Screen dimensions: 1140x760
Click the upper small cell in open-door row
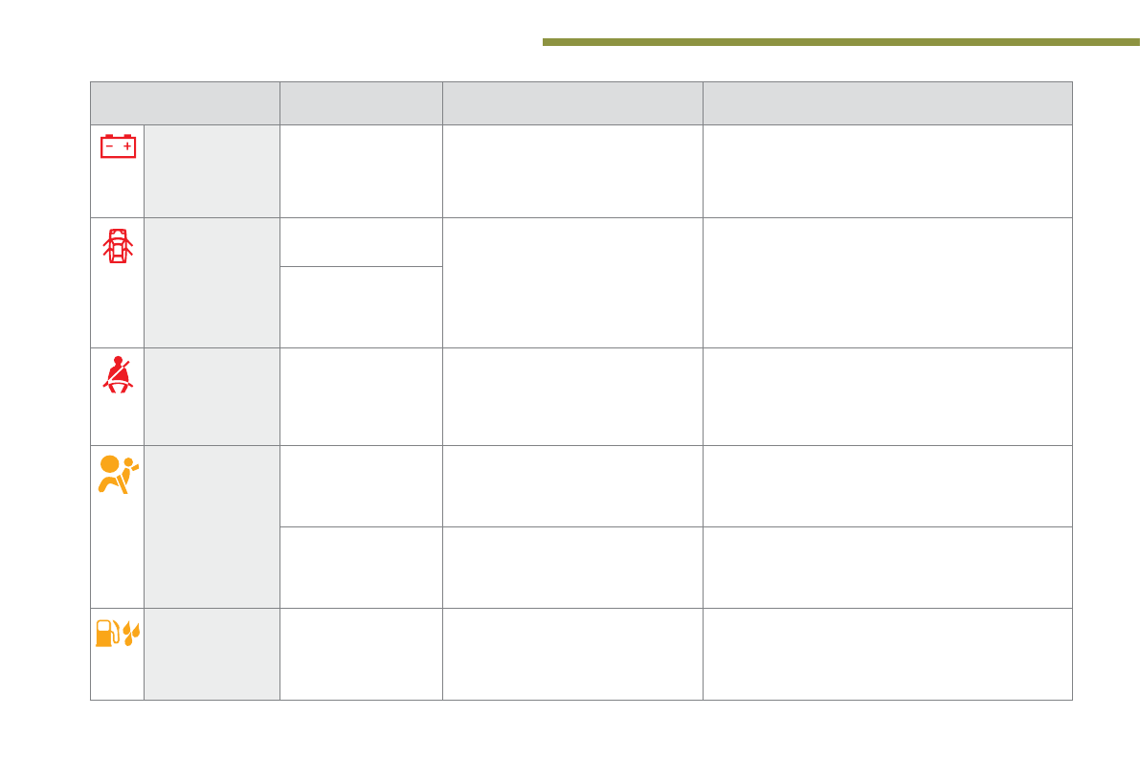(x=361, y=242)
